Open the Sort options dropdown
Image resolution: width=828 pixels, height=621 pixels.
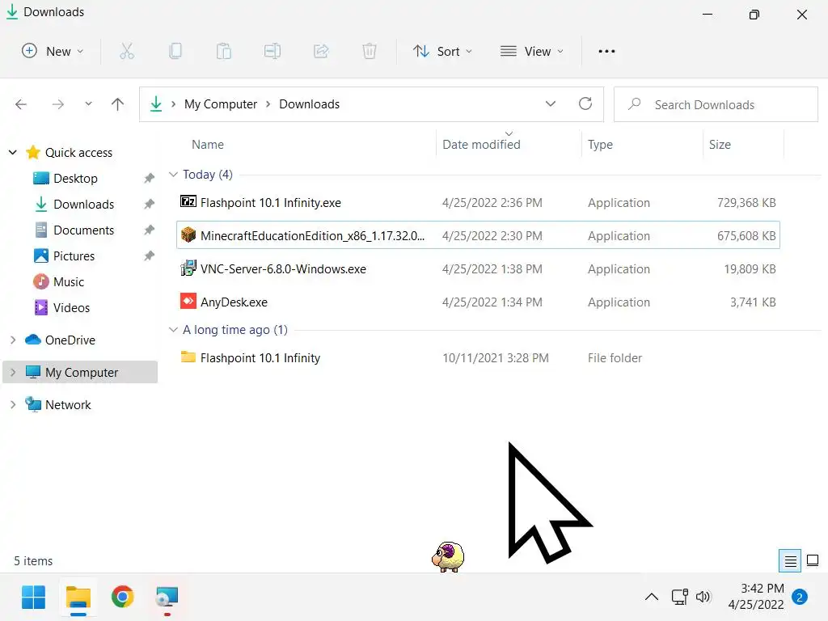[x=442, y=51]
